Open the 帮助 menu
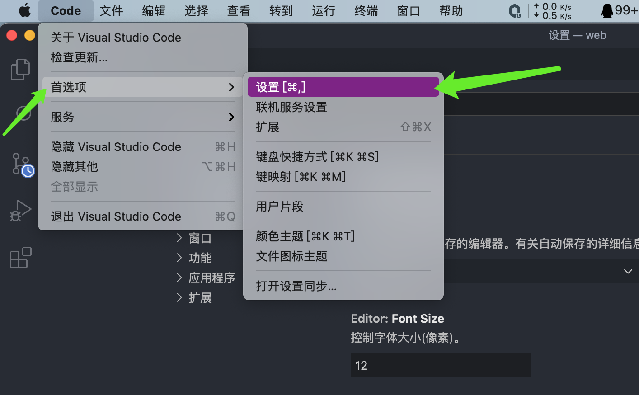The height and width of the screenshot is (395, 639). pyautogui.click(x=451, y=11)
